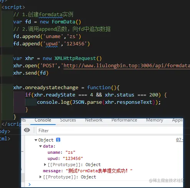Select the uname: "zs" property row
The width and height of the screenshot is (190, 188).
click(61, 152)
